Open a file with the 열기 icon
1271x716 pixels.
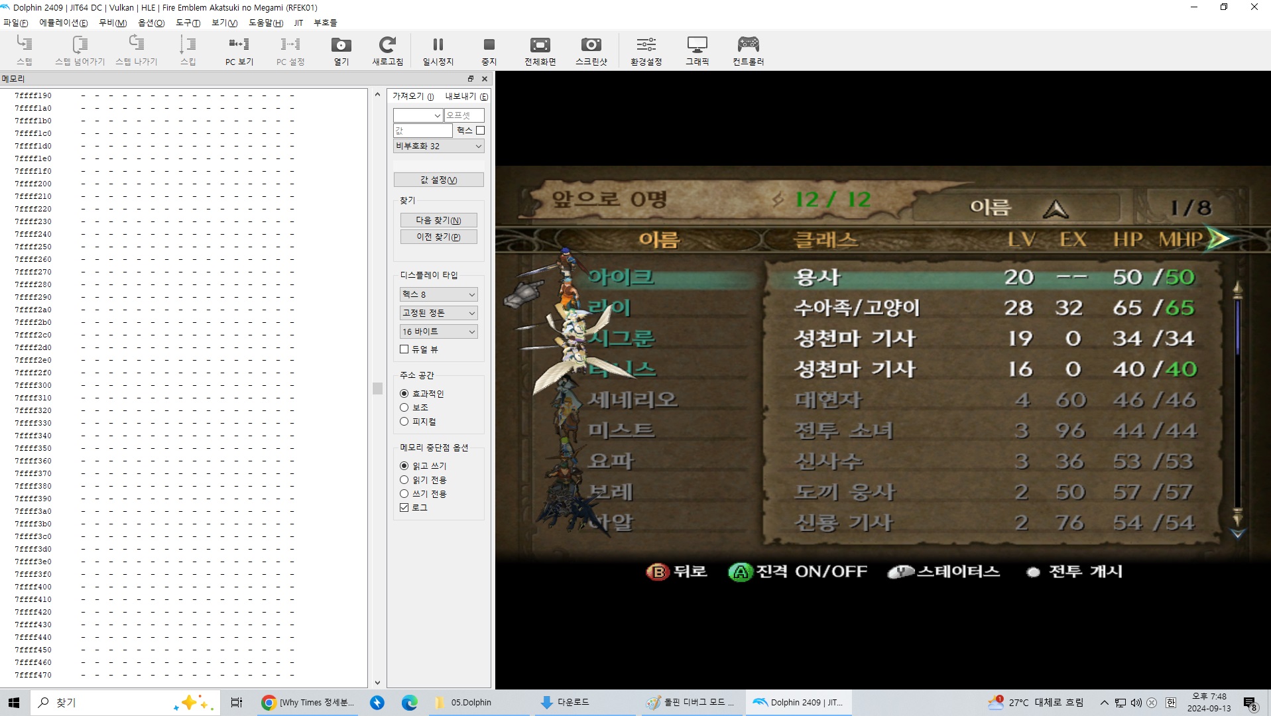(x=341, y=50)
